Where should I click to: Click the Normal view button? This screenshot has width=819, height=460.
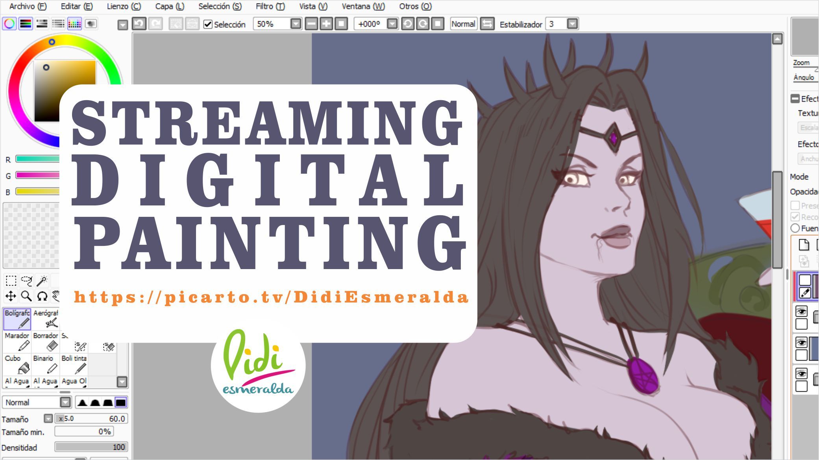click(x=463, y=24)
